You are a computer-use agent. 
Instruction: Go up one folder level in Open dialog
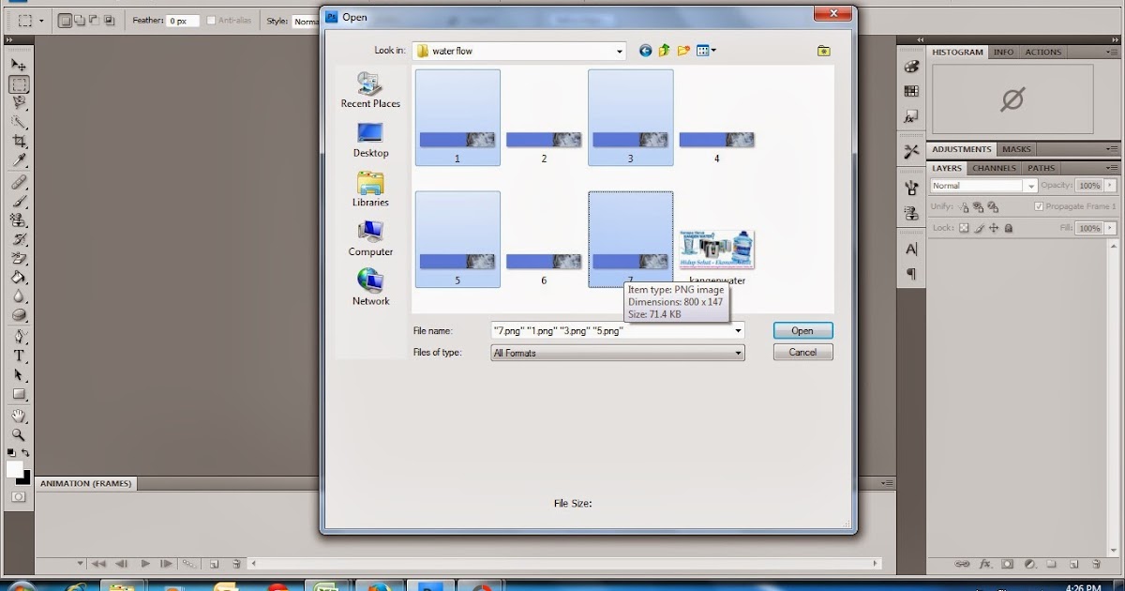[x=665, y=51]
